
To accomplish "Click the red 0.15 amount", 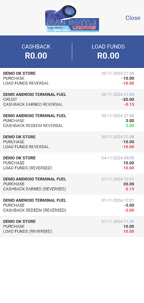I will (130, 189).
